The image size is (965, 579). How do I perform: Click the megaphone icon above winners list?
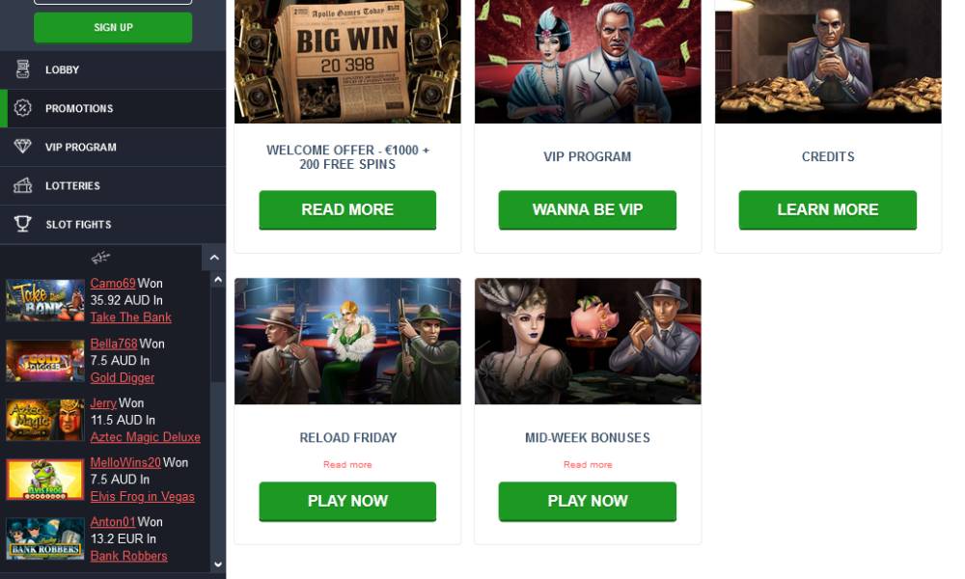point(101,258)
